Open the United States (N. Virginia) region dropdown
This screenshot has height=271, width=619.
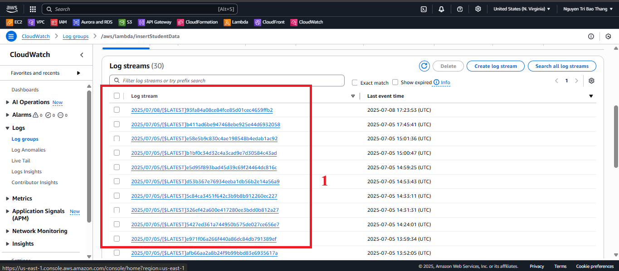pyautogui.click(x=522, y=9)
